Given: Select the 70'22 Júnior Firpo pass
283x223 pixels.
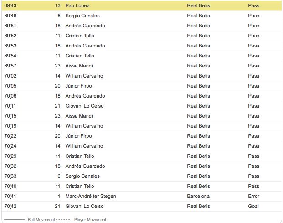Looking at the screenshot, I should pos(141,136).
